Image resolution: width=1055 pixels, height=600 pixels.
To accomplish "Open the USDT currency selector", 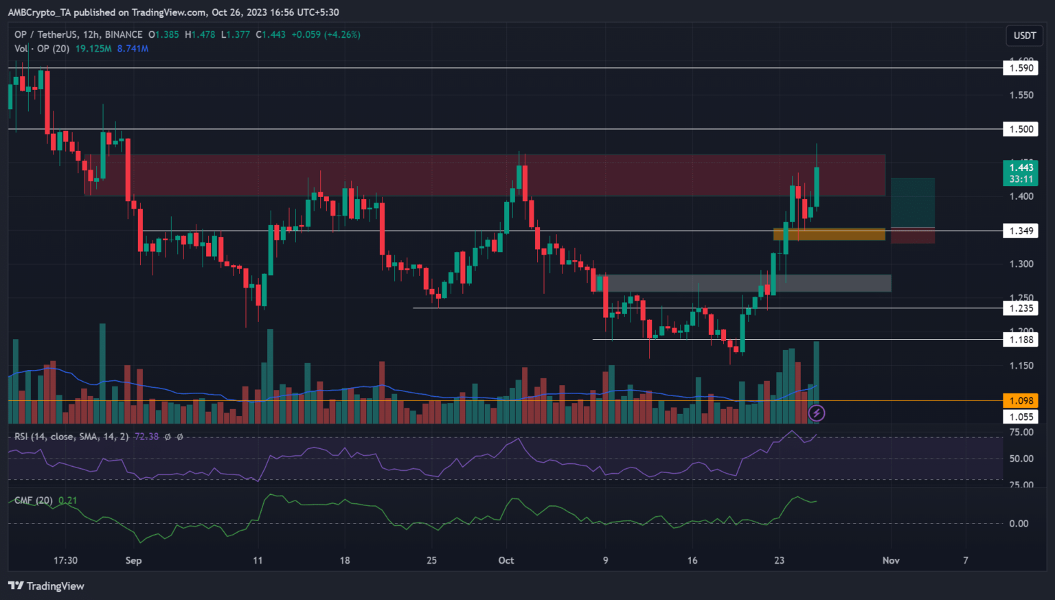I will [1025, 36].
